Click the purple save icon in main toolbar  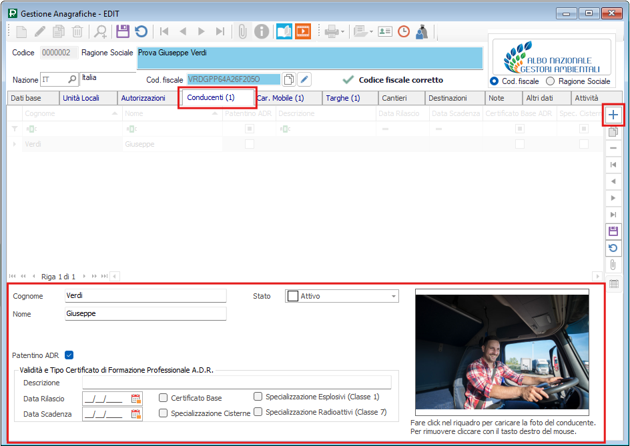coord(122,31)
